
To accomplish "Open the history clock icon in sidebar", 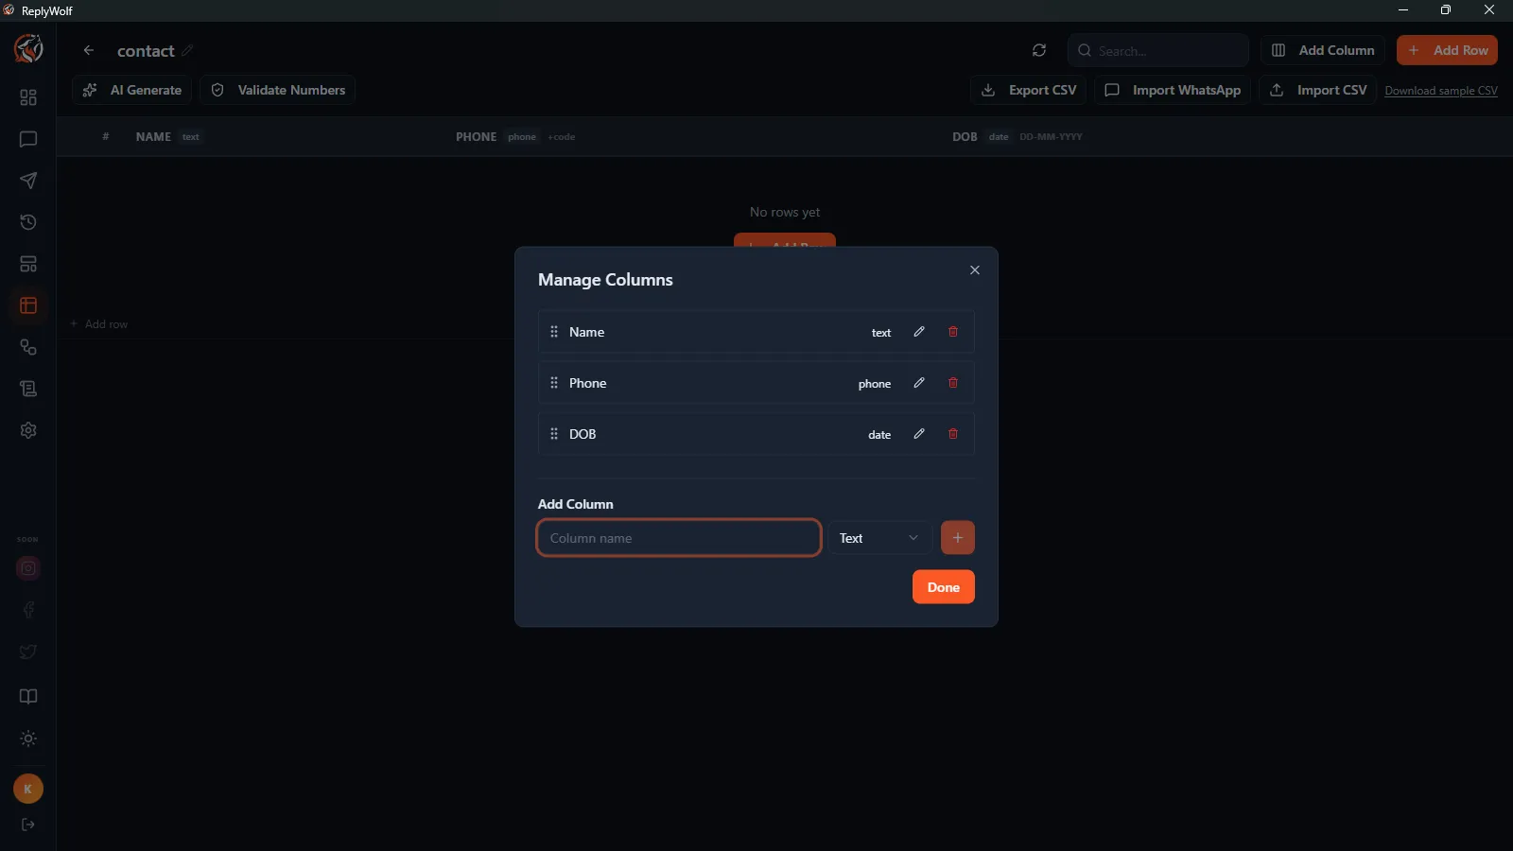I will [x=28, y=222].
